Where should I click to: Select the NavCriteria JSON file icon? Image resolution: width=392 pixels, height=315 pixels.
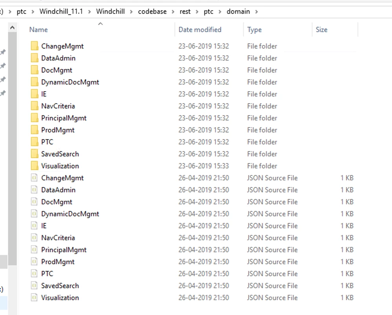point(34,238)
